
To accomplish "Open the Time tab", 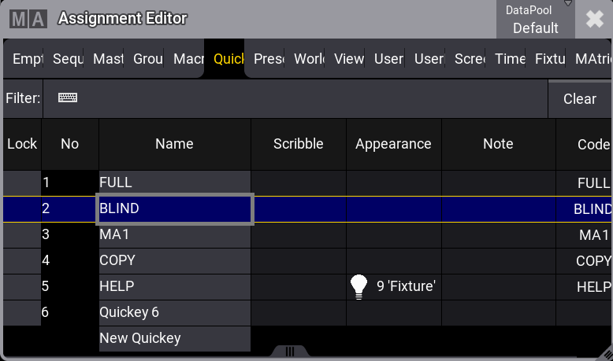I will click(510, 59).
